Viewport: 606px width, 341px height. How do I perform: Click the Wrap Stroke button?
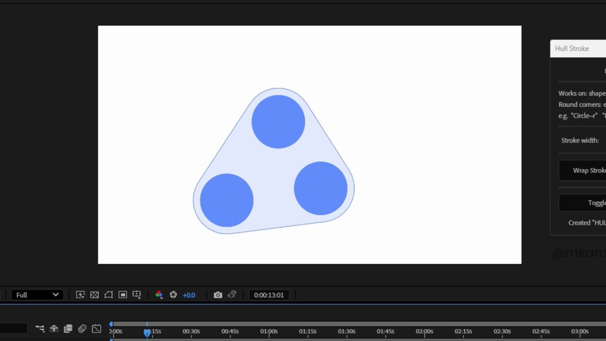(x=582, y=170)
